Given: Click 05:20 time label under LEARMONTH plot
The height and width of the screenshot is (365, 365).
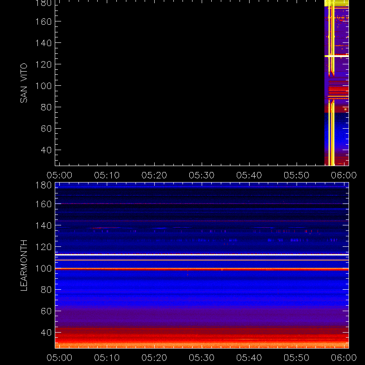Looking at the screenshot, I should click(154, 358).
